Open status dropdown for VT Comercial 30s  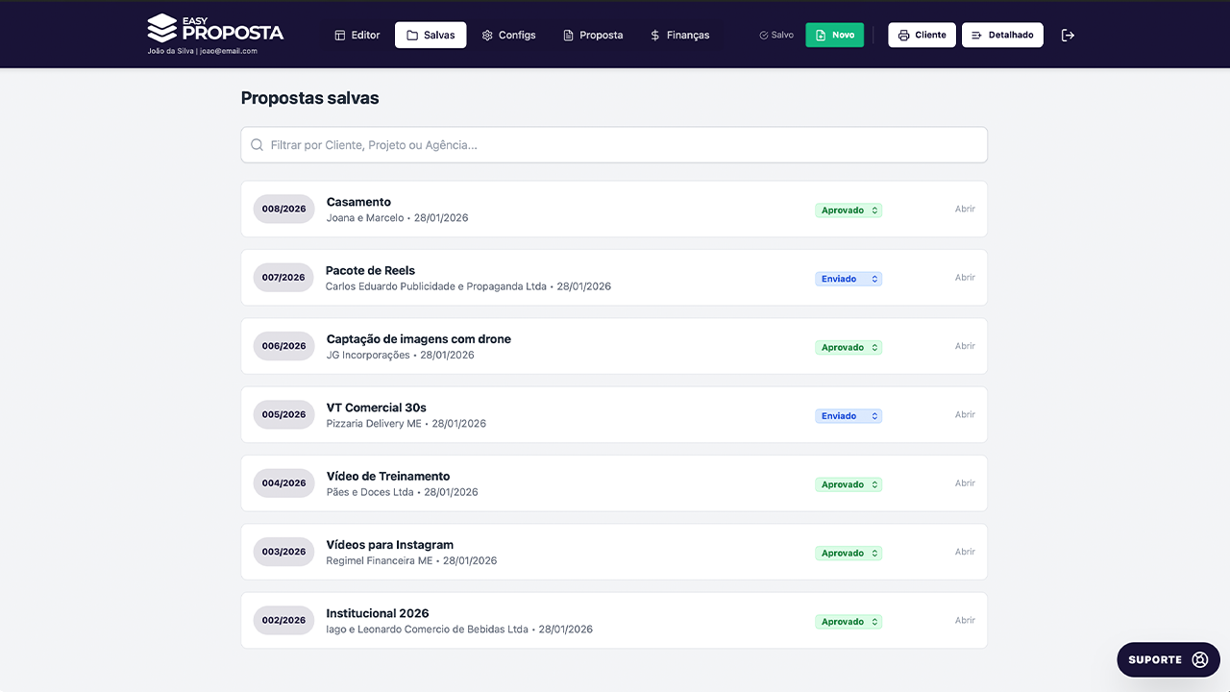tap(849, 416)
